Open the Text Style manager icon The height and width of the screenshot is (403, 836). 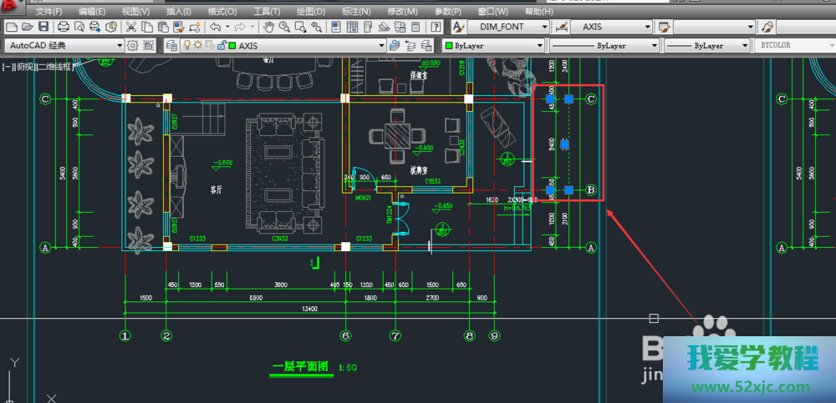(x=457, y=28)
